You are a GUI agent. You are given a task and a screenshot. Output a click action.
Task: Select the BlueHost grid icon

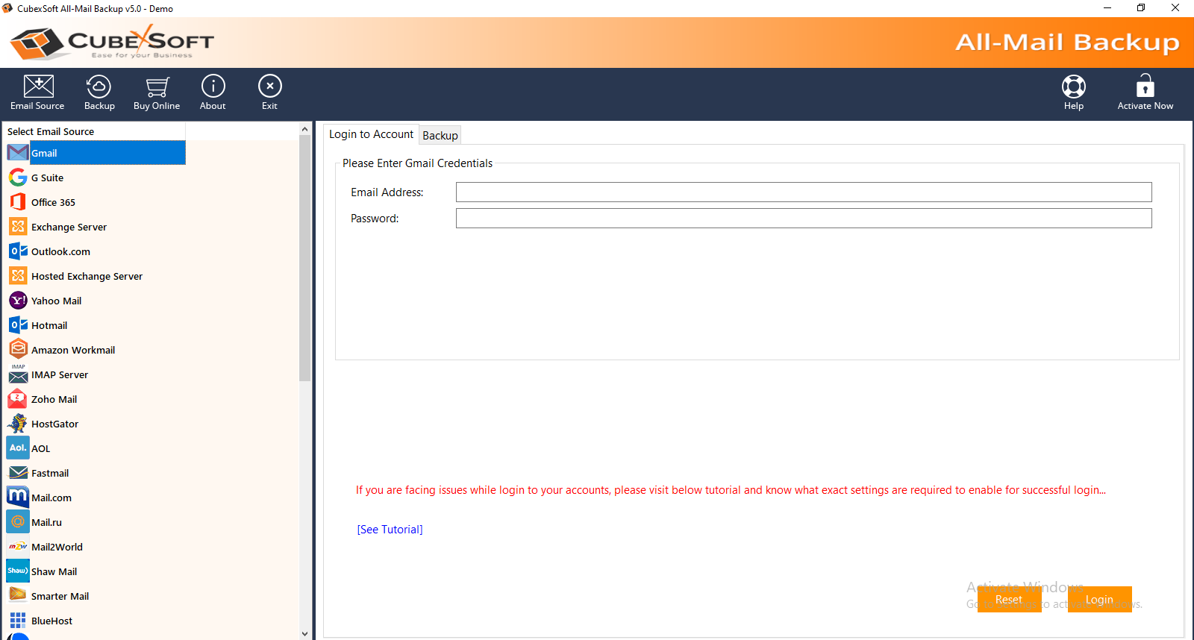18,621
